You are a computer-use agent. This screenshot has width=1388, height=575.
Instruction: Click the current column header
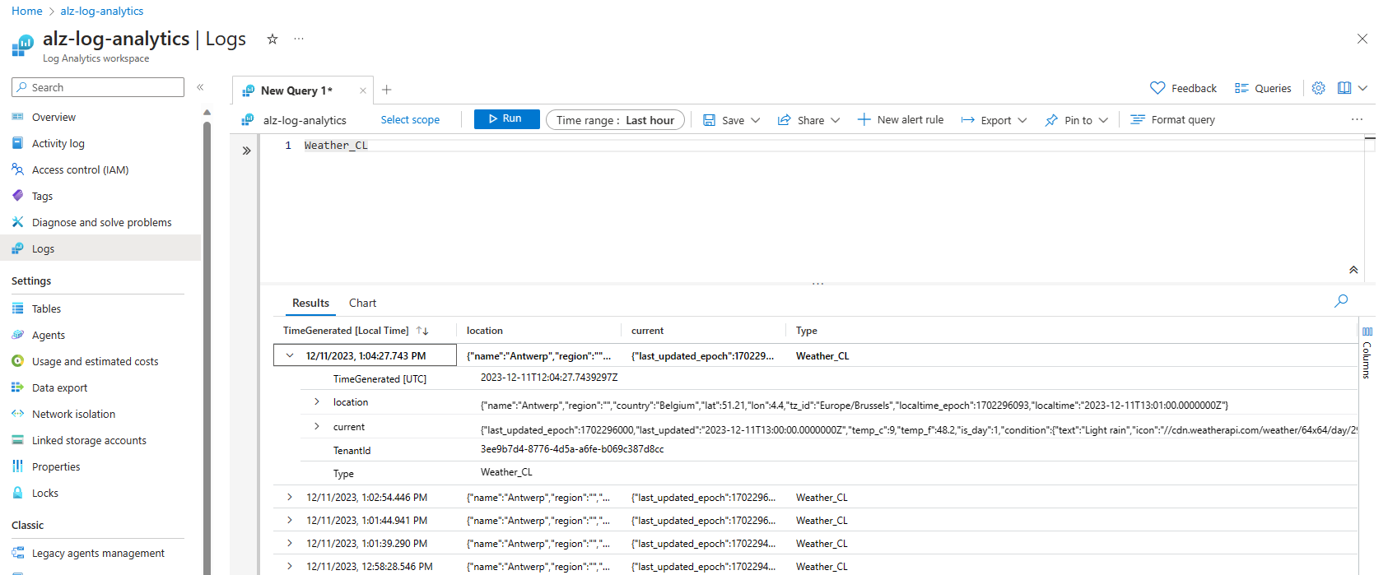click(x=647, y=331)
